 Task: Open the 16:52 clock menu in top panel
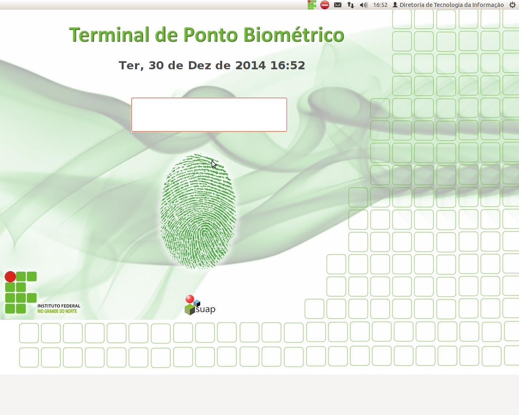[x=380, y=5]
